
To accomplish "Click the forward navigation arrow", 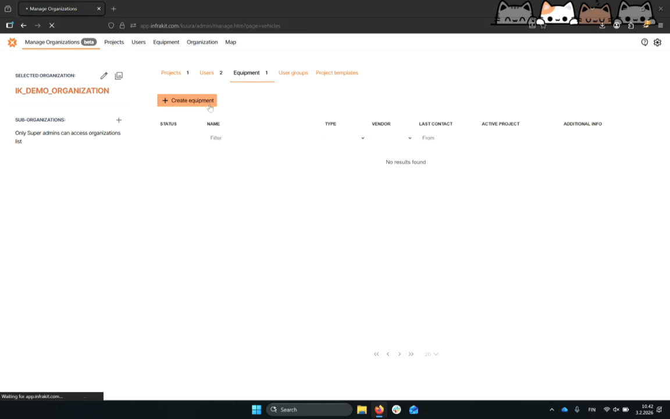I will point(38,26).
